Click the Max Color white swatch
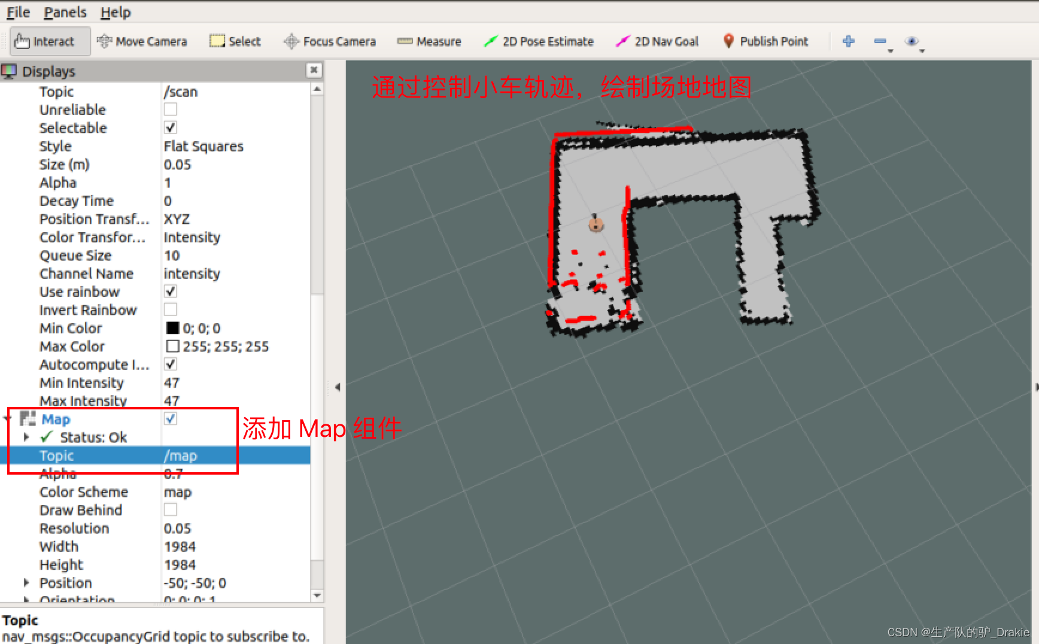This screenshot has height=644, width=1039. pyautogui.click(x=173, y=346)
